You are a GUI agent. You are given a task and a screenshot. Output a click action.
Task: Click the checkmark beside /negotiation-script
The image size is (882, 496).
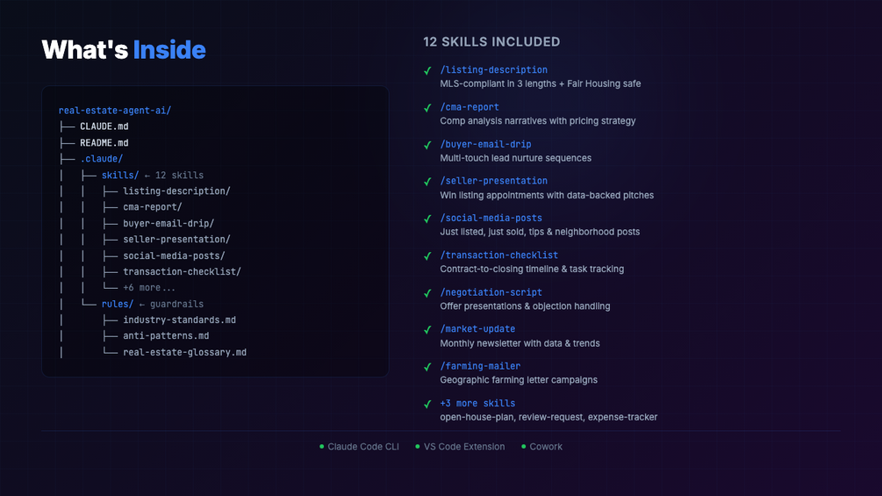tap(427, 292)
